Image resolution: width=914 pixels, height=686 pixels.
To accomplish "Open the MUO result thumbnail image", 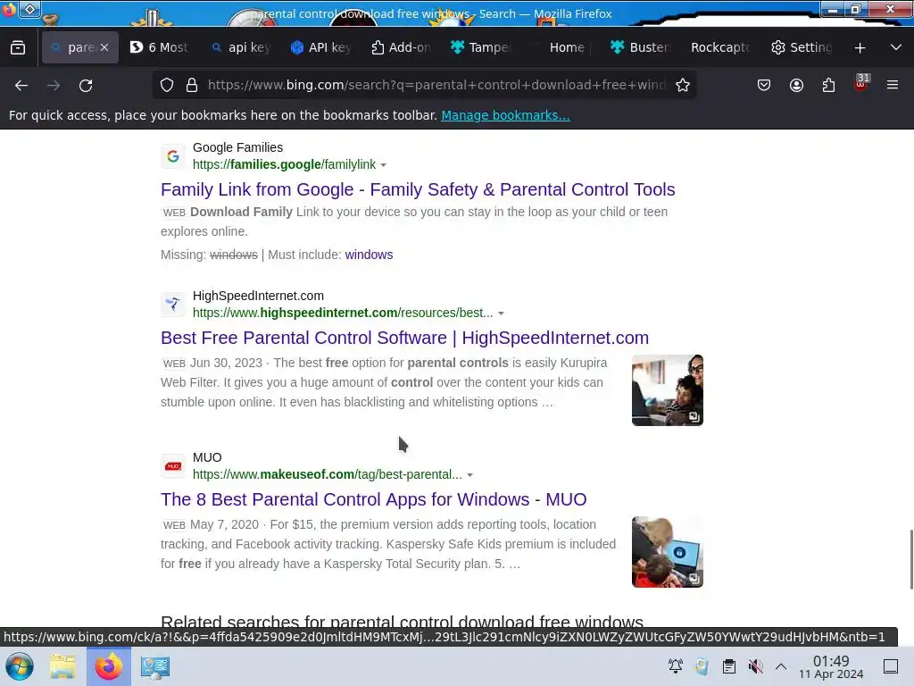I will pyautogui.click(x=668, y=552).
